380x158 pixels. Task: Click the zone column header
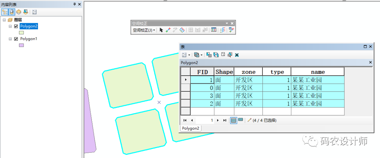click(x=248, y=72)
